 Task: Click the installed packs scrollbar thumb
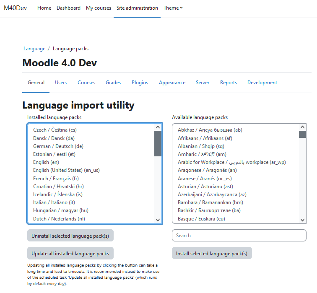[x=158, y=144]
